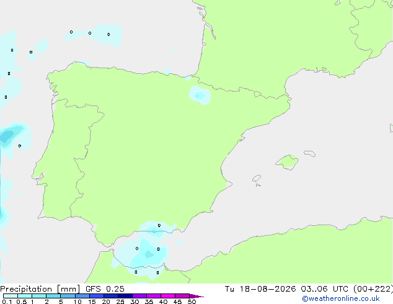Select the "30" legend value

click(x=135, y=302)
